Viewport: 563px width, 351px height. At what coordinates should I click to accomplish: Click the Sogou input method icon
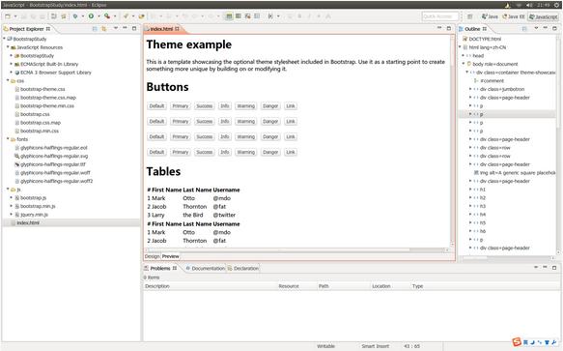pyautogui.click(x=517, y=342)
